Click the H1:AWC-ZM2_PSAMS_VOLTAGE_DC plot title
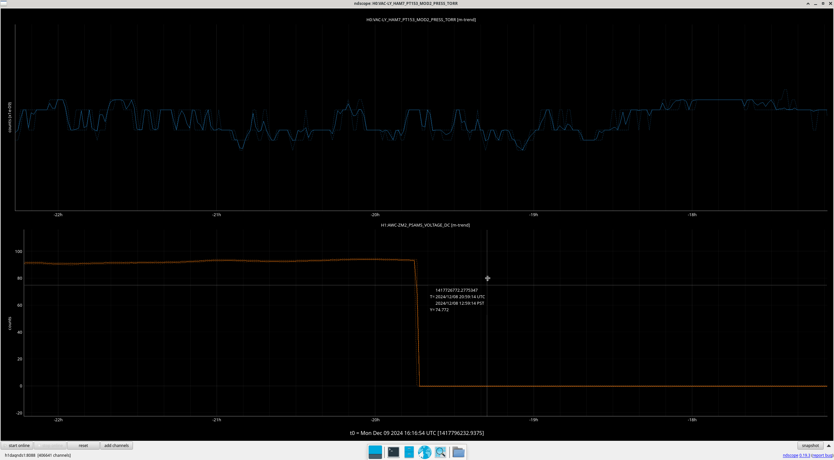834x460 pixels. coord(425,225)
